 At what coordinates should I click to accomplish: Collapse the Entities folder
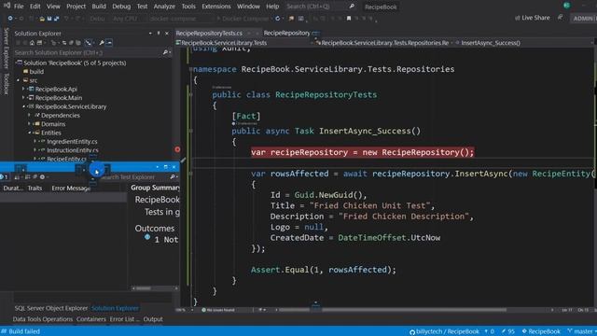[29, 133]
